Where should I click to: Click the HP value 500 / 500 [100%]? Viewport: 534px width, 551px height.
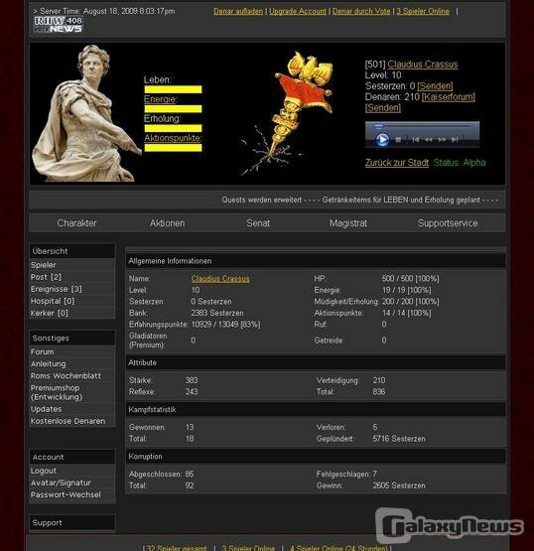(x=410, y=279)
